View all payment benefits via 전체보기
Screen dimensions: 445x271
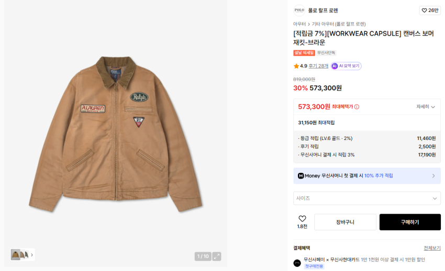tap(432, 248)
